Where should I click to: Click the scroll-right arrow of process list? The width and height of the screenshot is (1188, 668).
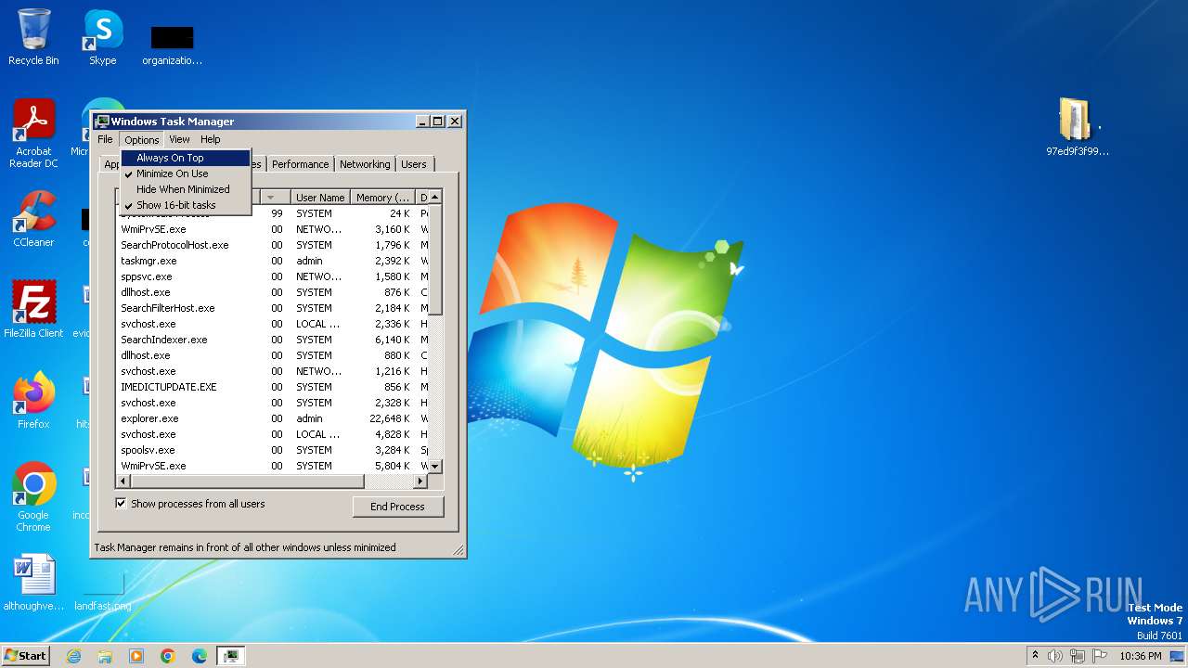tap(420, 482)
